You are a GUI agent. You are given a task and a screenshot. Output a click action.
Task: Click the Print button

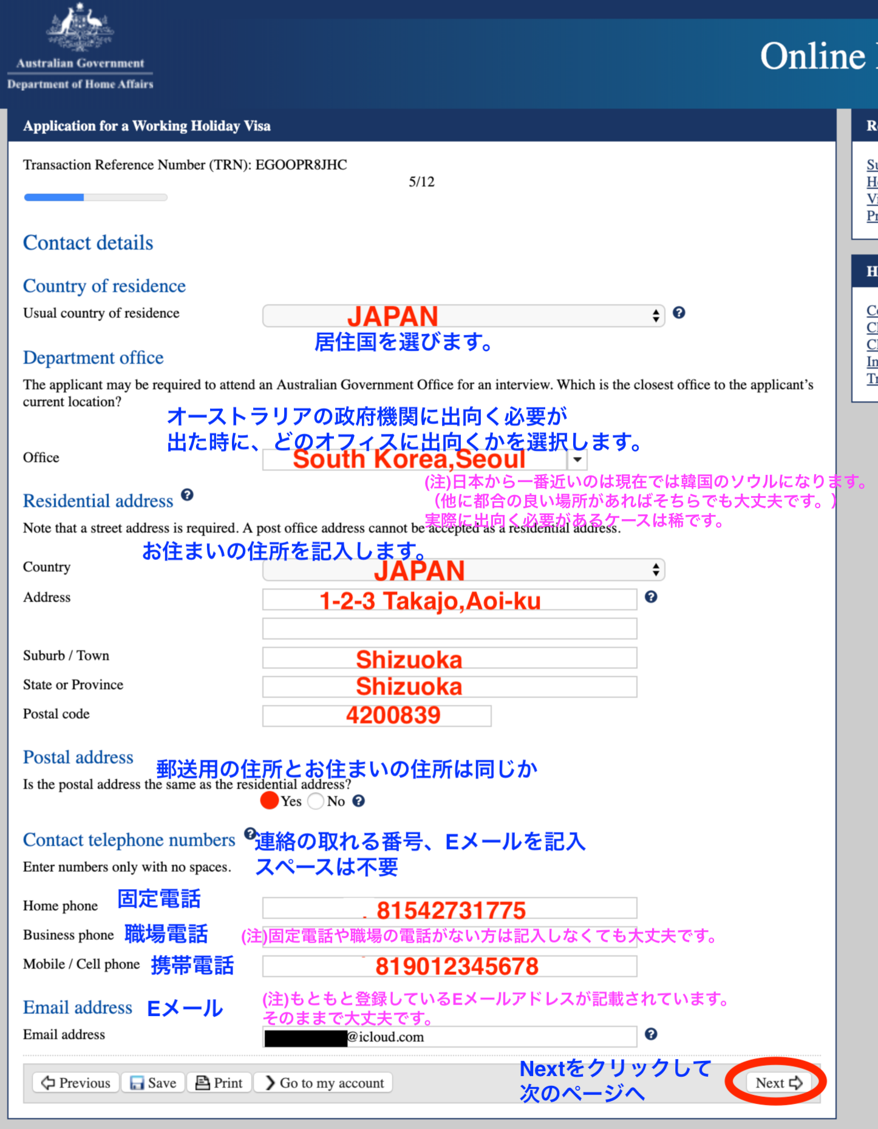coord(219,1082)
